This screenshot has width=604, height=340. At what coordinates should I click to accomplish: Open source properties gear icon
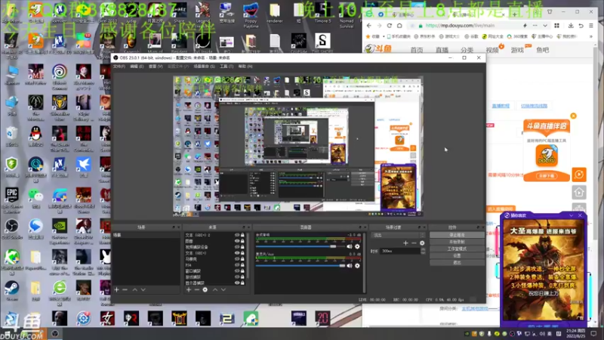tap(205, 289)
